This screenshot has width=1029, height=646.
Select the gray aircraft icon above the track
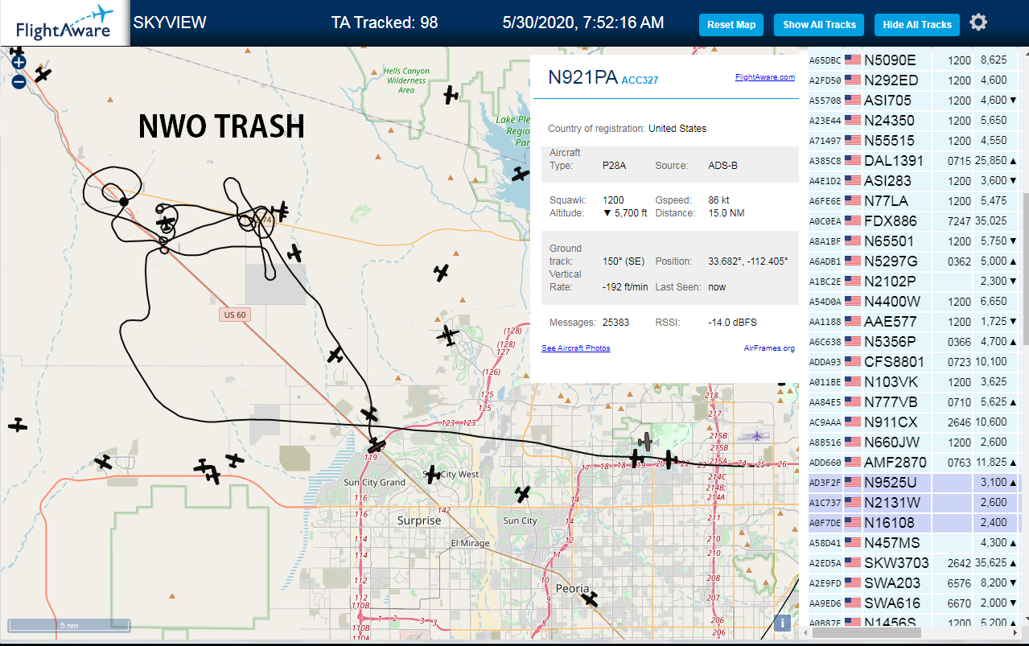[x=644, y=441]
